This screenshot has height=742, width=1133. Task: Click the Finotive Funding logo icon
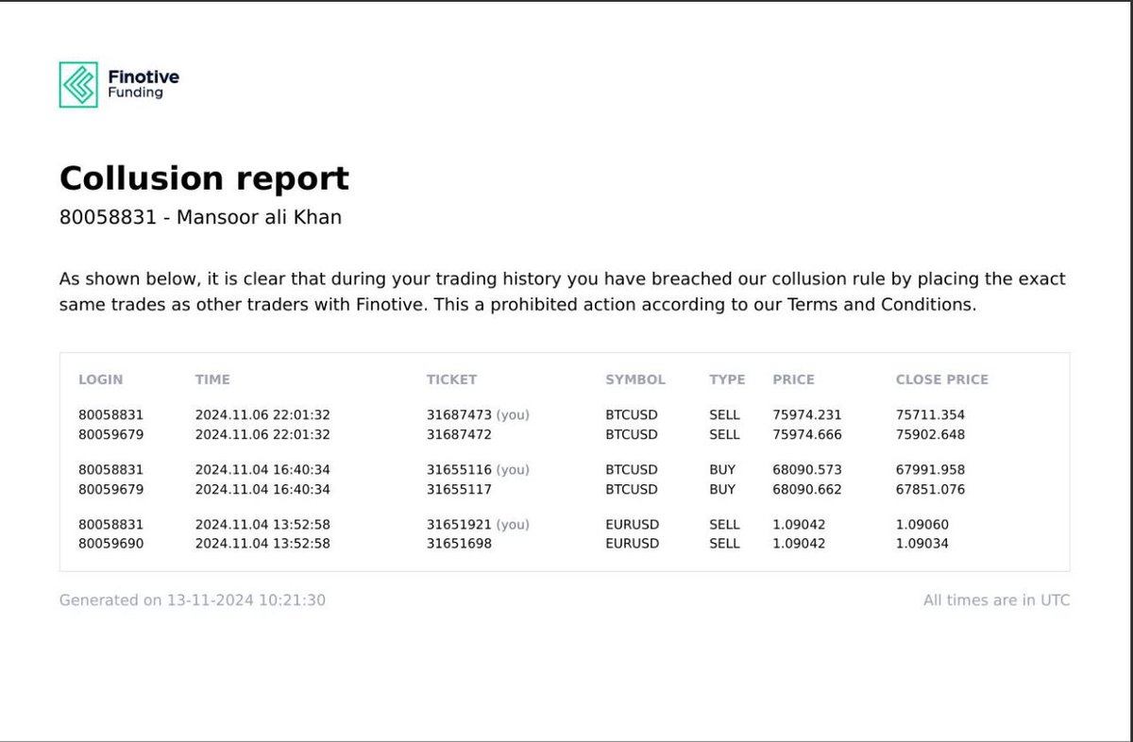[78, 85]
